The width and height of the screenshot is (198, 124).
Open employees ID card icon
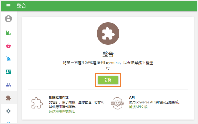coord(8,72)
